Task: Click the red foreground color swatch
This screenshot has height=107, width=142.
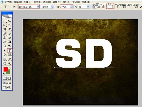Action: click(6, 69)
